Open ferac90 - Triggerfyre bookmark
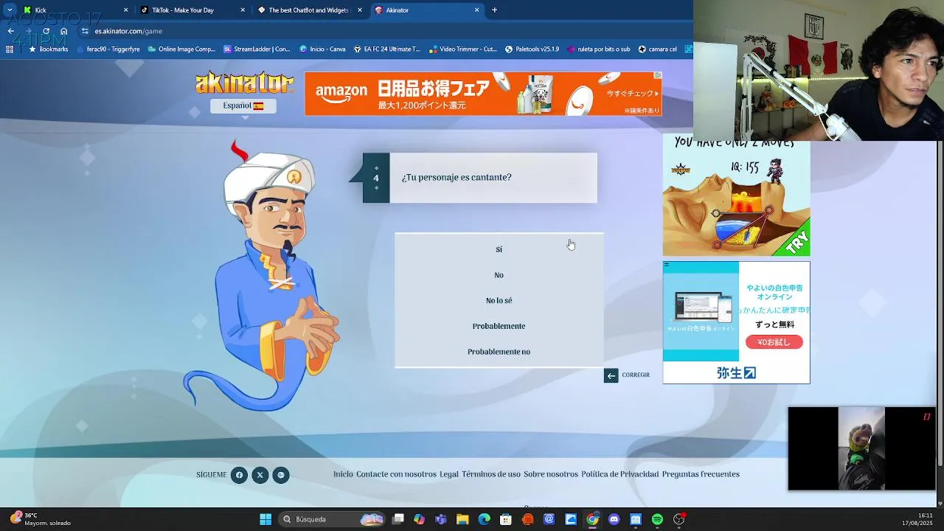The height and width of the screenshot is (531, 944). 108,49
